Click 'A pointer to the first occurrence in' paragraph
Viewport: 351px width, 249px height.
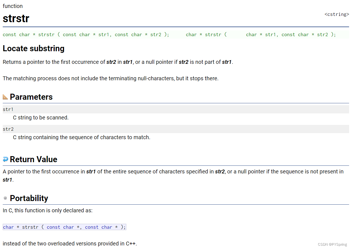point(173,176)
